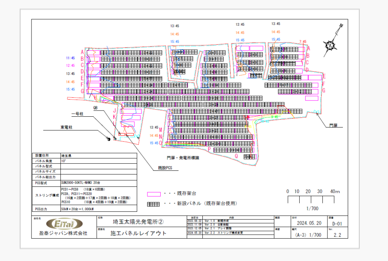
Task: Select the 一号柱 leader label
Action: pos(77,114)
